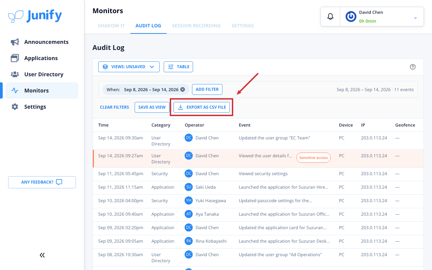The width and height of the screenshot is (432, 270).
Task: Click Save As View button
Action: click(152, 107)
